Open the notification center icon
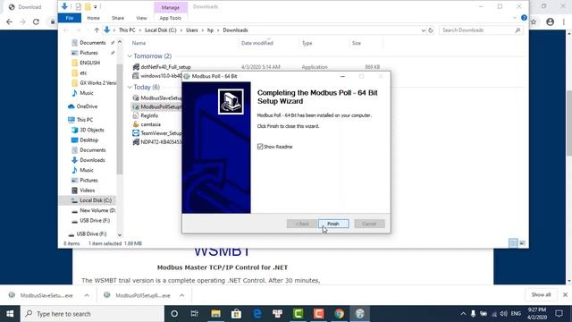The image size is (572, 322). [559, 314]
